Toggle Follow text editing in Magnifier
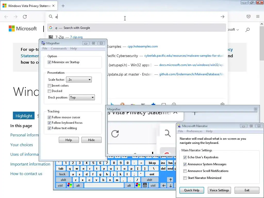This screenshot has height=198, width=264. [49, 128]
